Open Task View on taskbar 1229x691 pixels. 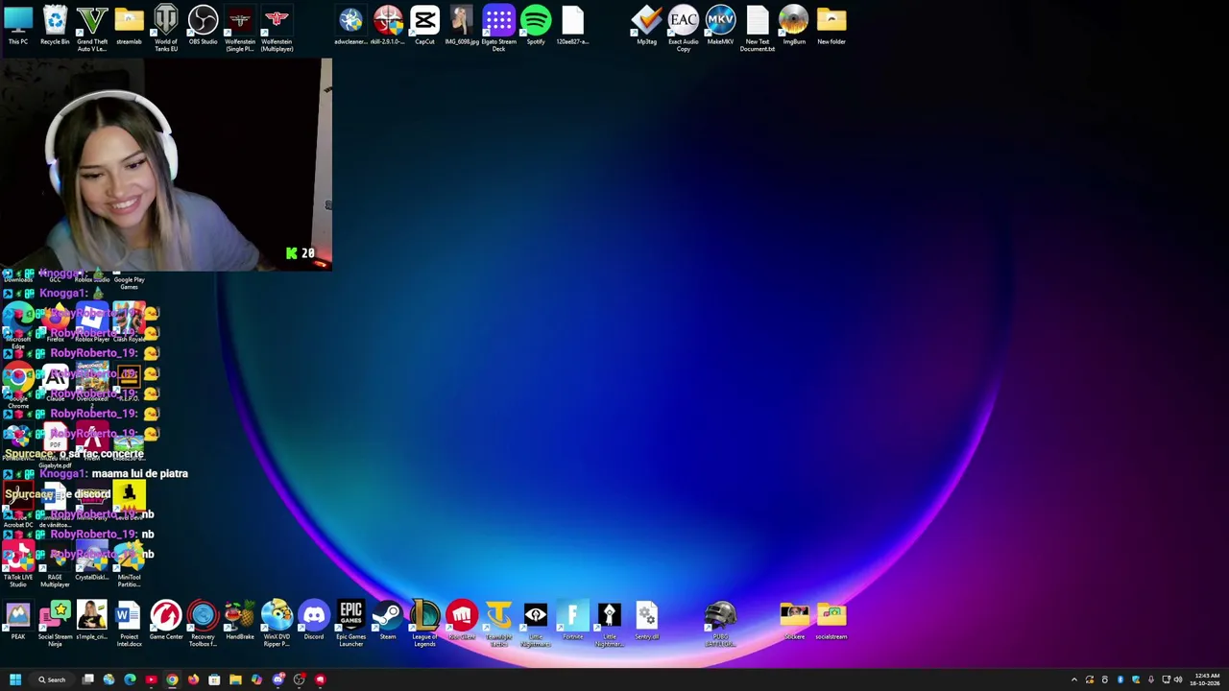[87, 679]
